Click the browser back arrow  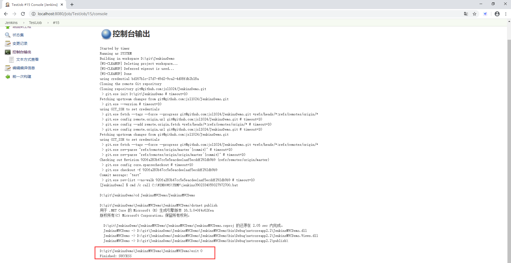(6, 14)
